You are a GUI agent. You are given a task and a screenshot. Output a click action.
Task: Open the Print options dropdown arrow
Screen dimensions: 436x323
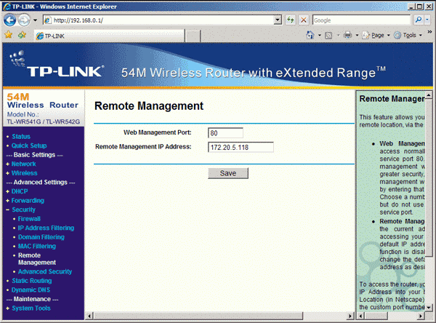tap(357, 36)
